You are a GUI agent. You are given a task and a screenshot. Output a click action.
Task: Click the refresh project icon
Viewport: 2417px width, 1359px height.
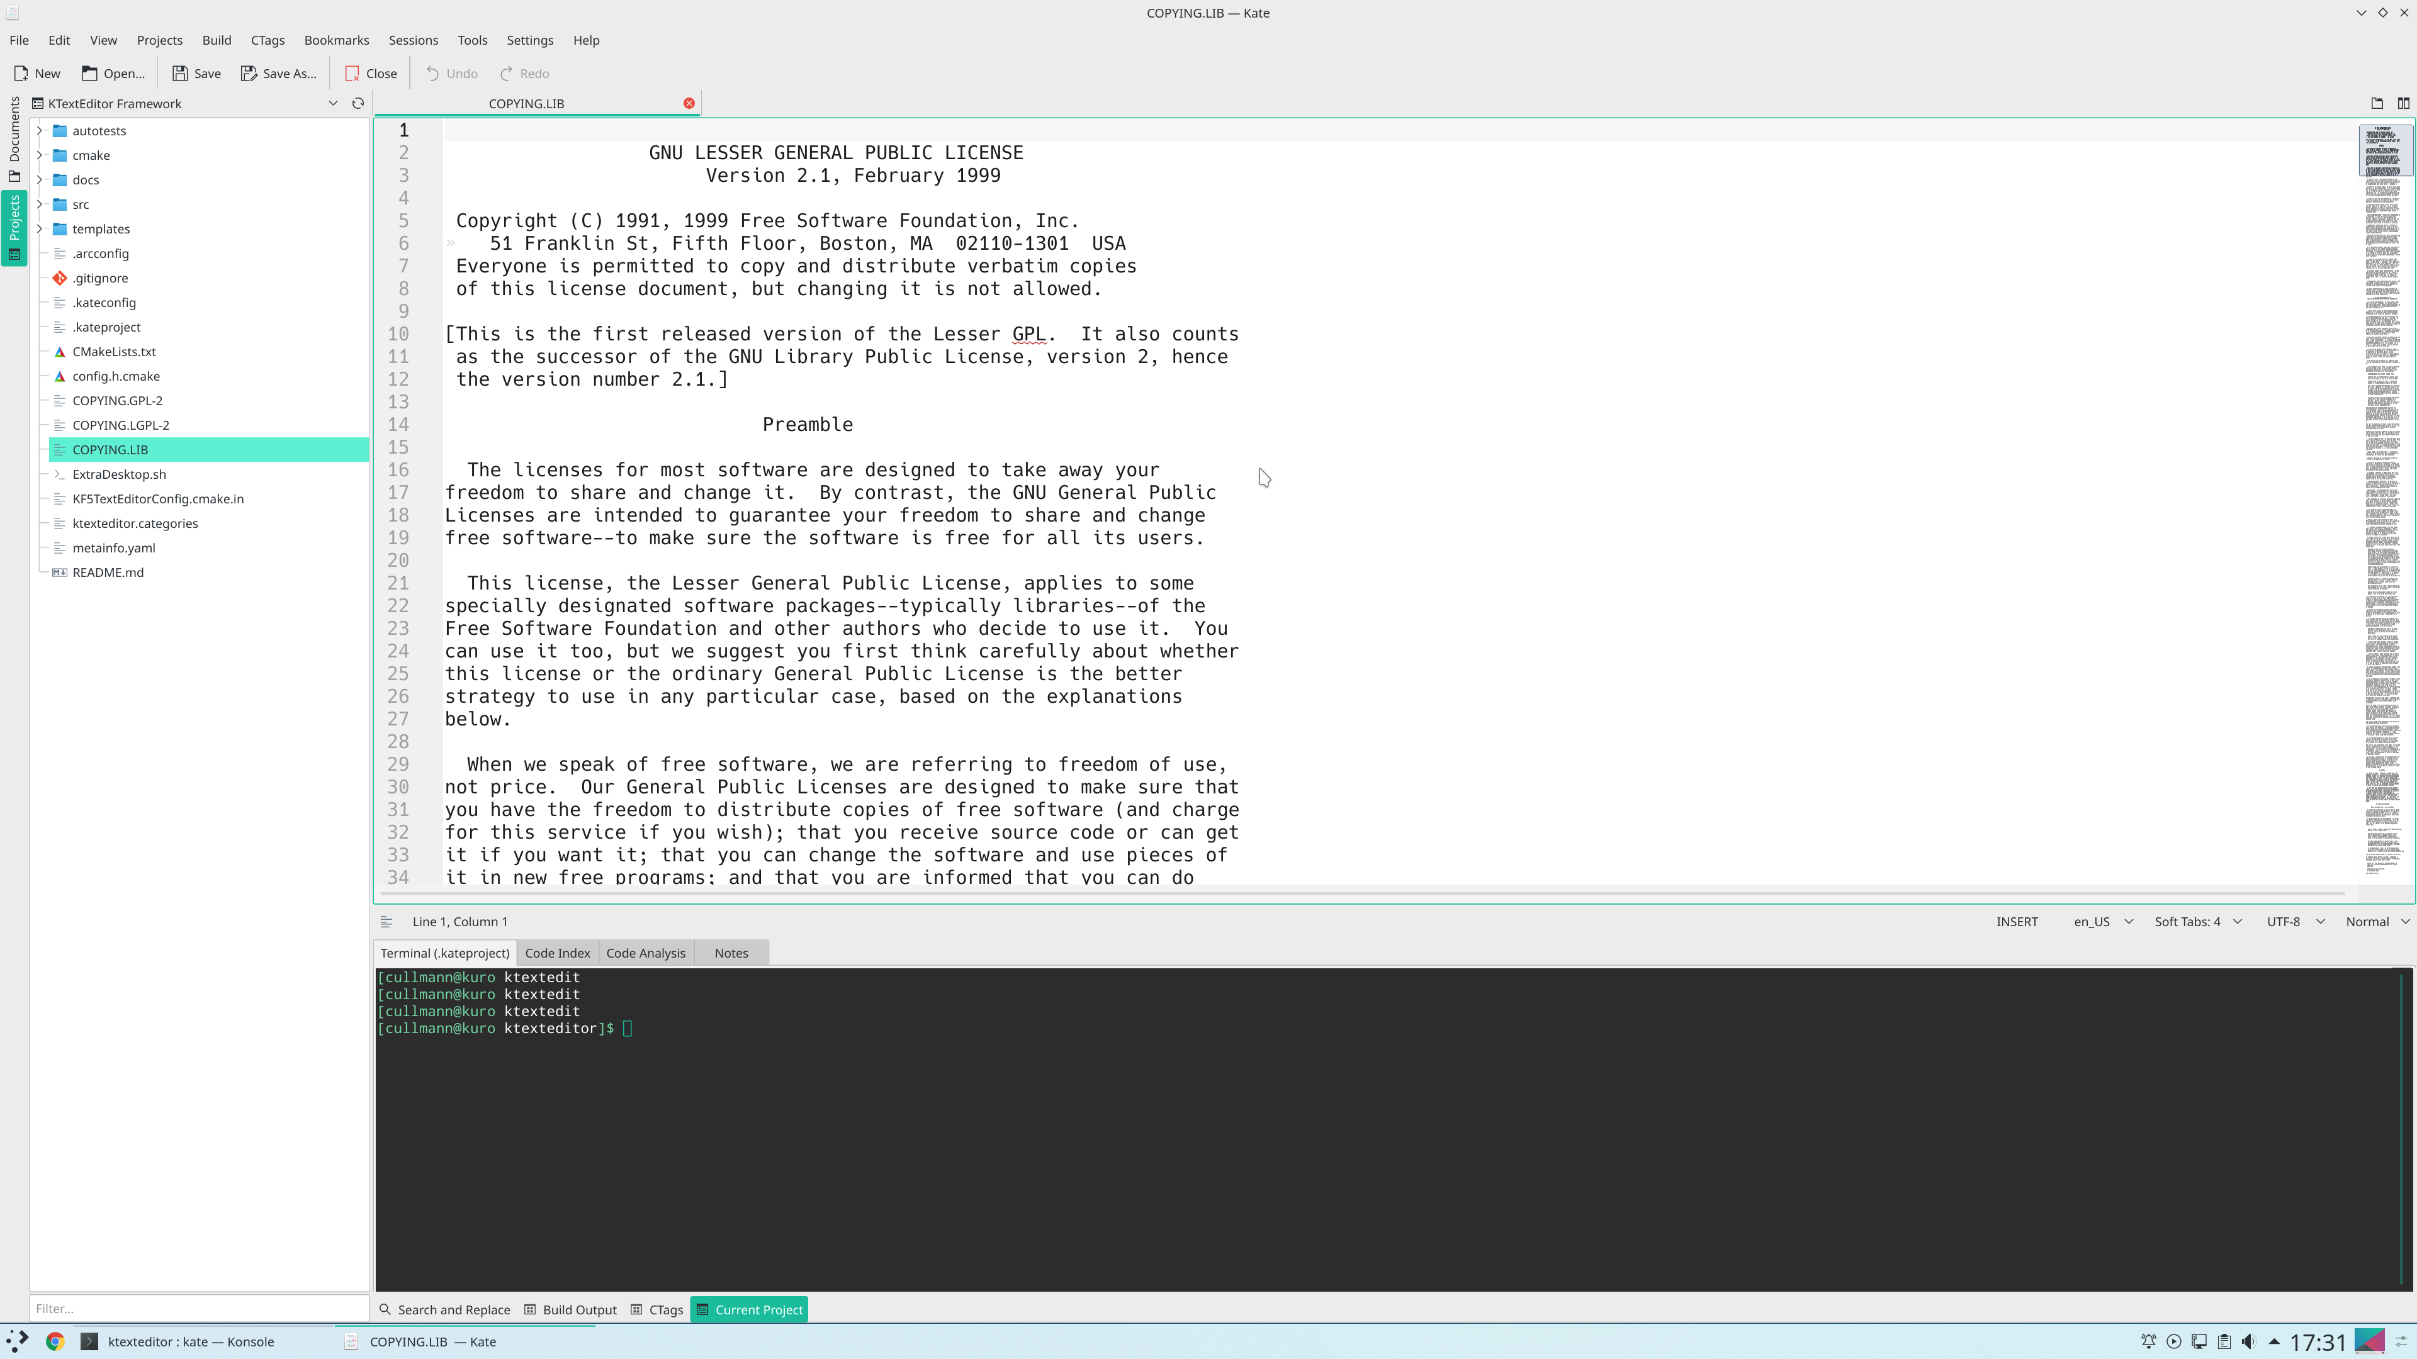point(359,103)
